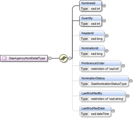
Task: Select the HeaderId element header
Action: (x=92, y=33)
